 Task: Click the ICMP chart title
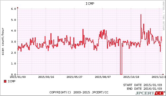click(x=90, y=4)
